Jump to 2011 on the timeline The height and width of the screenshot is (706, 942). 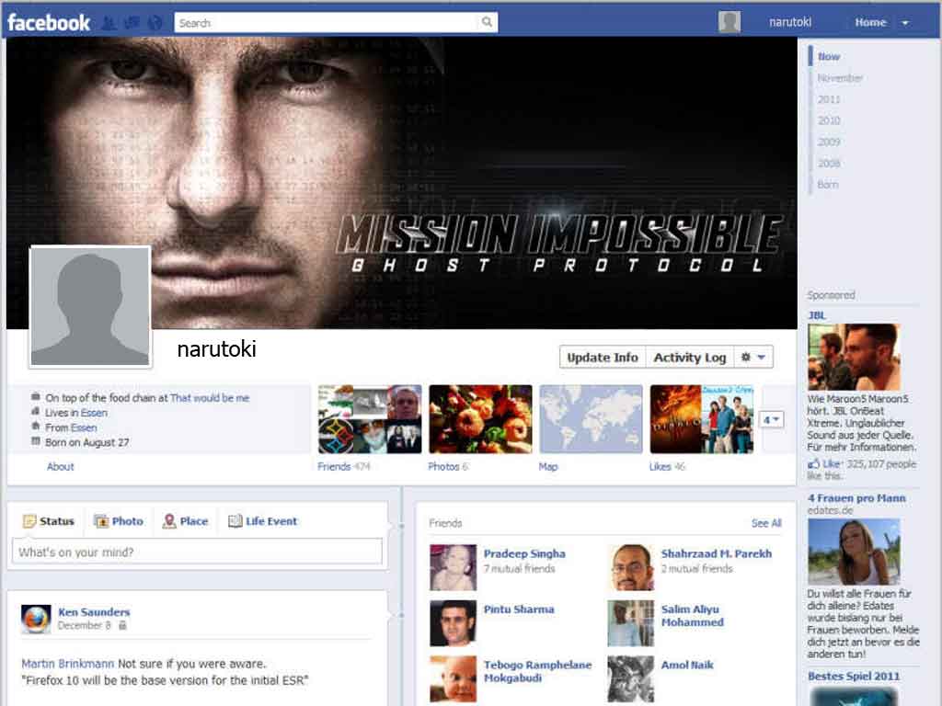point(829,99)
